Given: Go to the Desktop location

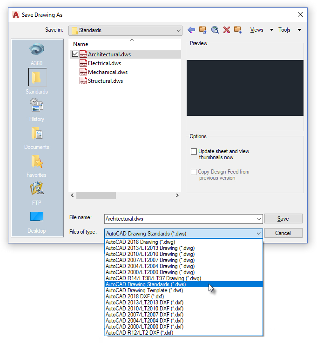Looking at the screenshot, I should (x=36, y=222).
